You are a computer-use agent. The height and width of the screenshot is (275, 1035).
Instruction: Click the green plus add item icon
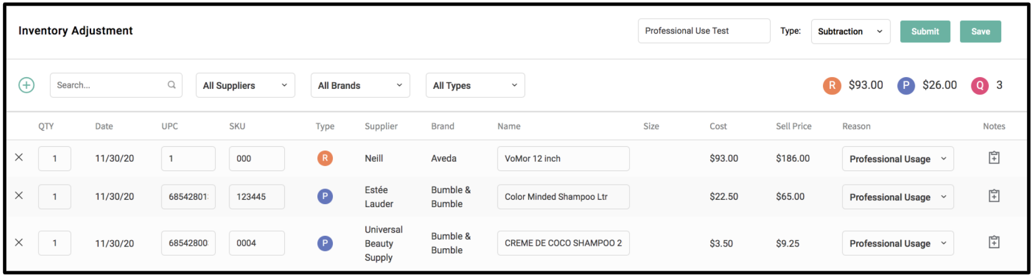pos(26,85)
